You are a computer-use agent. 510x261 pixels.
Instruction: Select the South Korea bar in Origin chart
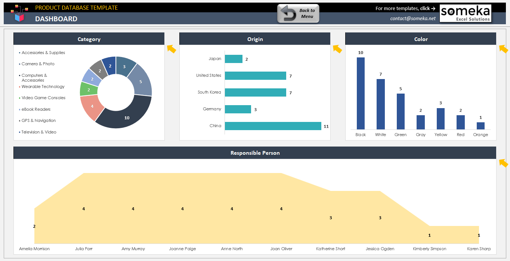pyautogui.click(x=256, y=92)
